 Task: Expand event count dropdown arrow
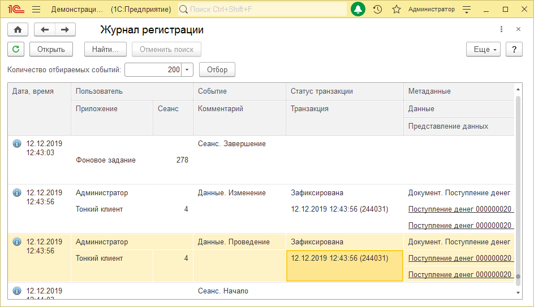tap(187, 69)
